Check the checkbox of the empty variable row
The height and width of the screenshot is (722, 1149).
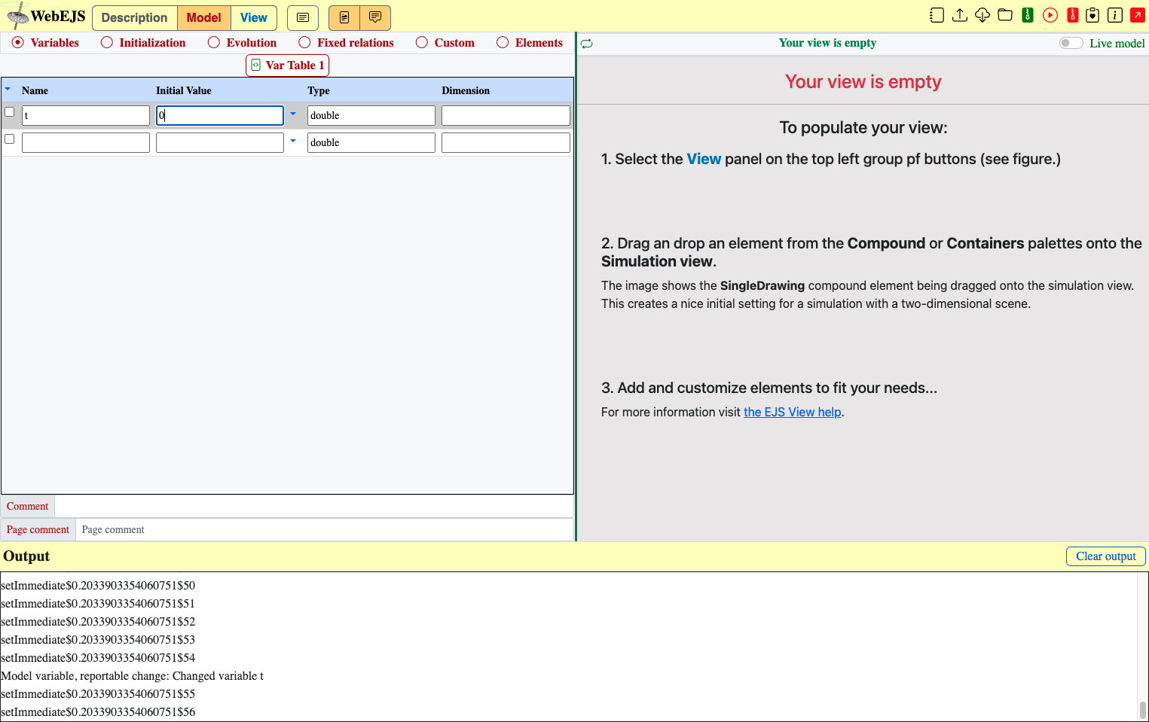[10, 139]
